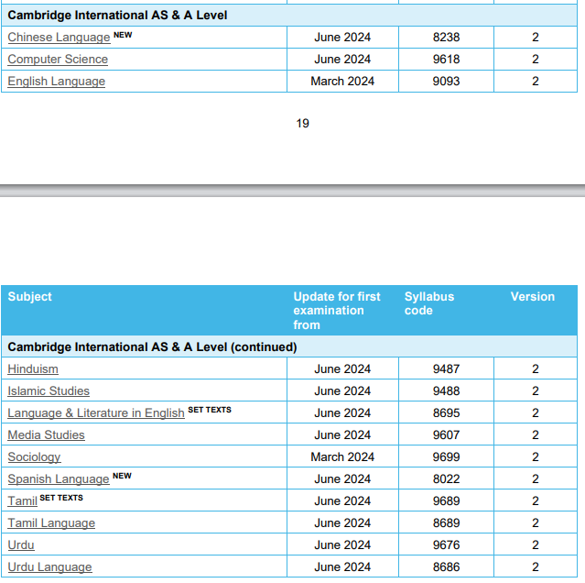Open the Urdu Language syllabus link

[x=49, y=567]
